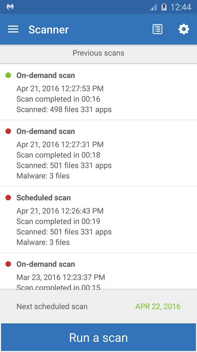Tap the Next scheduled scan label
Image resolution: width=197 pixels, height=352 pixels.
coord(52,306)
